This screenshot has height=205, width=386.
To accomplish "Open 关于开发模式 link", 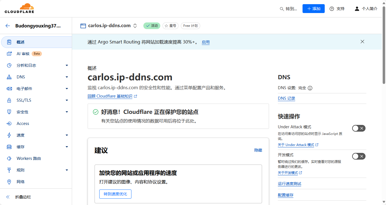I will click(288, 173).
